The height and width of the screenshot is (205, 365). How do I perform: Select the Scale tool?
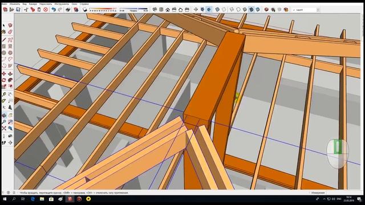tap(4, 87)
